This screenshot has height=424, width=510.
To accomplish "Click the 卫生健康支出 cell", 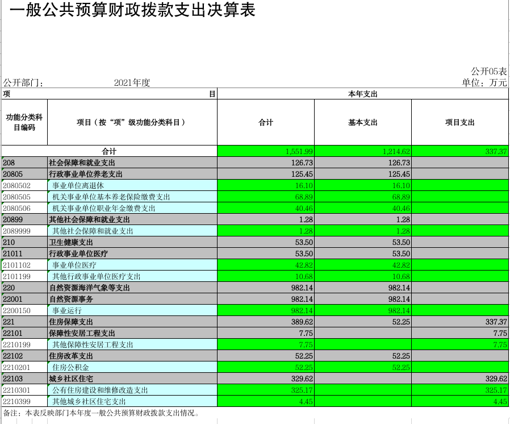I will click(132, 243).
